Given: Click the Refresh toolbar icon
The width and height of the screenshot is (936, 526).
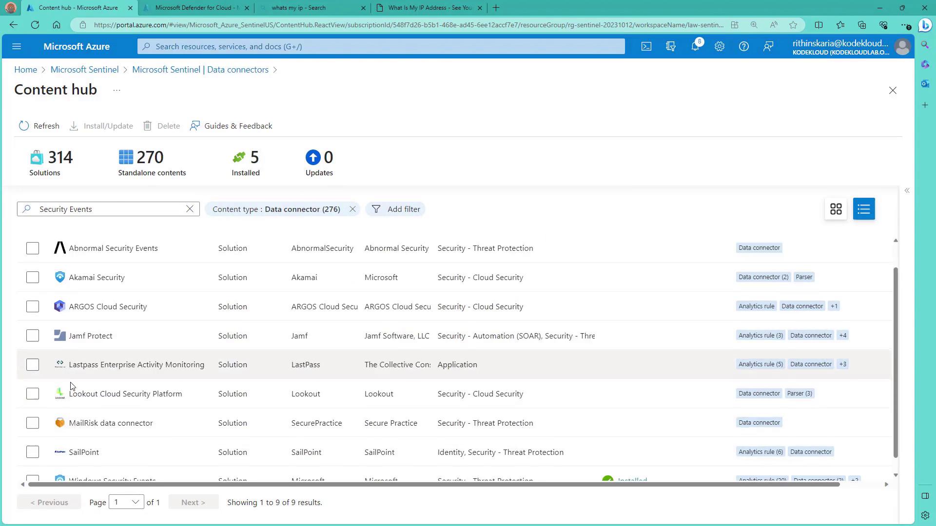Looking at the screenshot, I should point(24,126).
